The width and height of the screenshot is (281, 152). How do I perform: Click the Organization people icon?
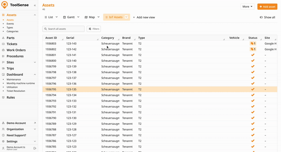(x=3, y=129)
